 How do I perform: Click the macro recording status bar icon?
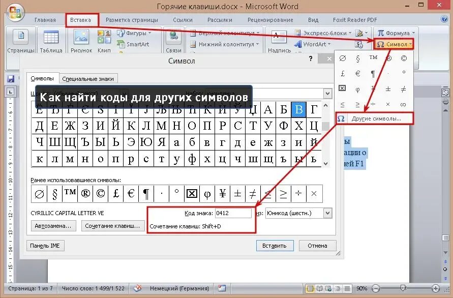click(222, 288)
